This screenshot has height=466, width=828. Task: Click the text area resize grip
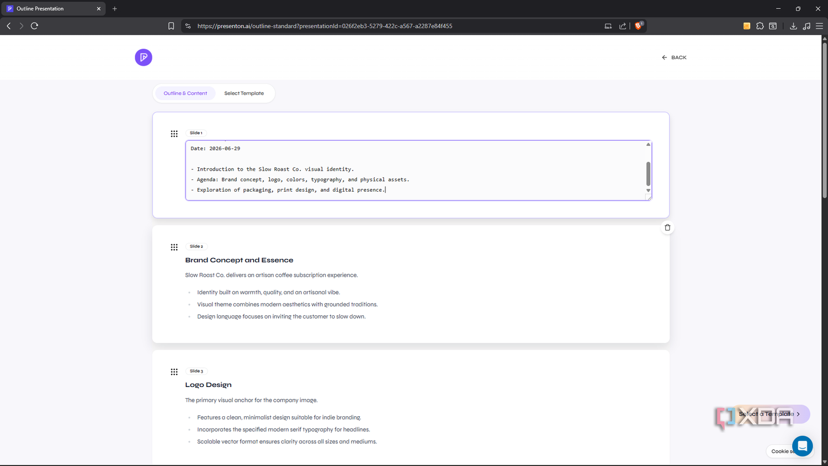coord(649,197)
